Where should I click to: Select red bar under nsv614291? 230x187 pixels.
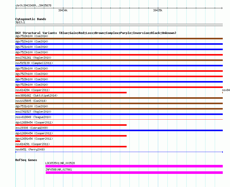[71, 147]
